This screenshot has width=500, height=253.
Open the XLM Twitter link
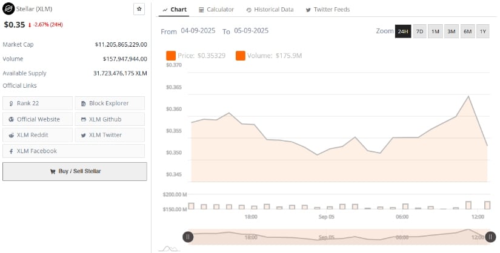pos(110,135)
